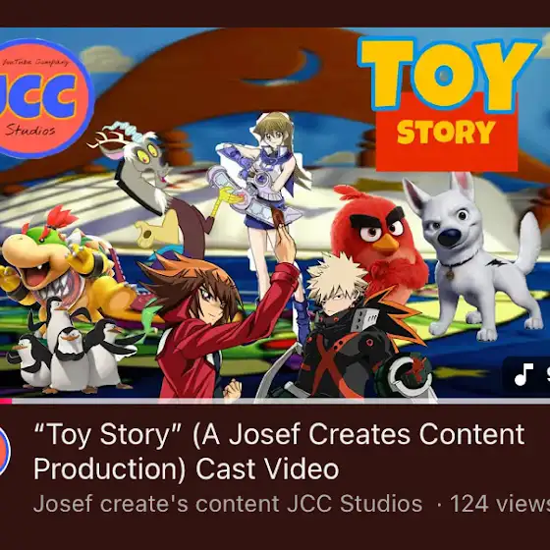Screen dimensions: 550x550
Task: Open the channel avatar beside video title
Action: click(4, 452)
